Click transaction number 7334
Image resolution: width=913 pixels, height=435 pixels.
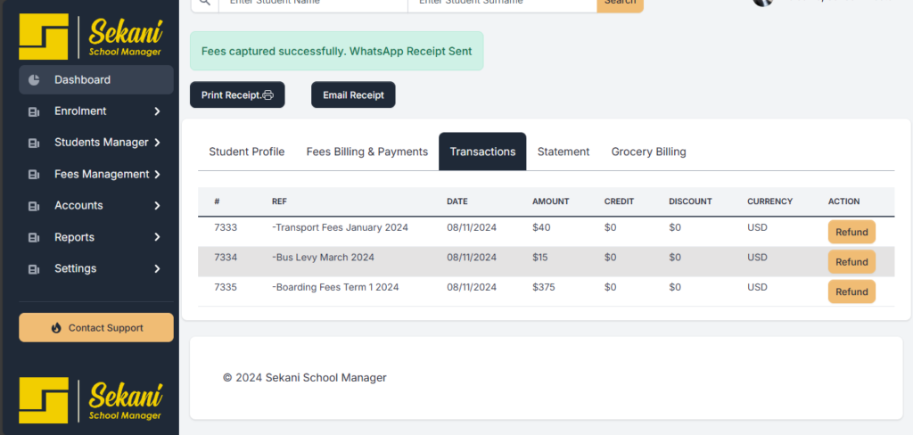click(x=226, y=258)
